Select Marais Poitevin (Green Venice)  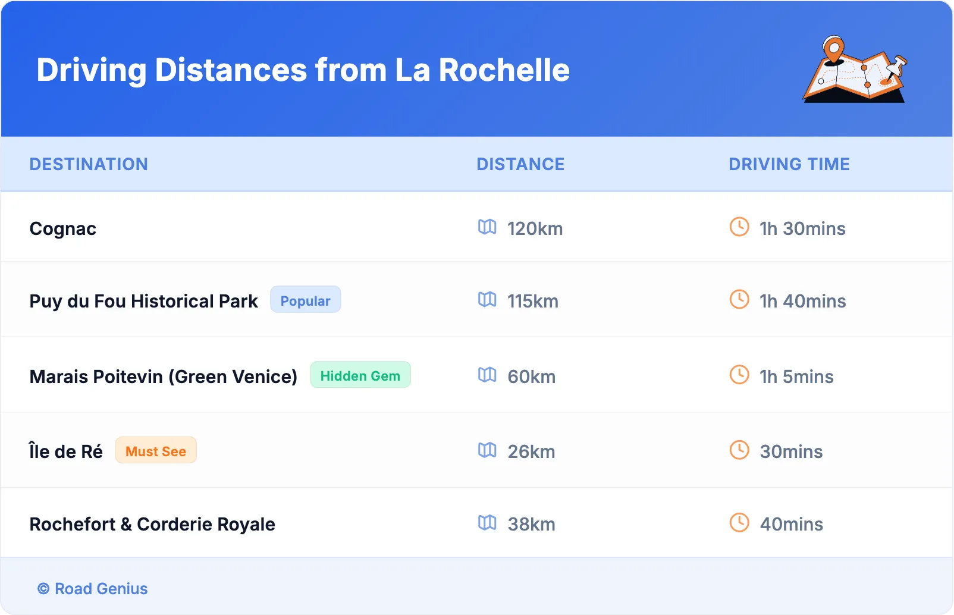coord(164,376)
